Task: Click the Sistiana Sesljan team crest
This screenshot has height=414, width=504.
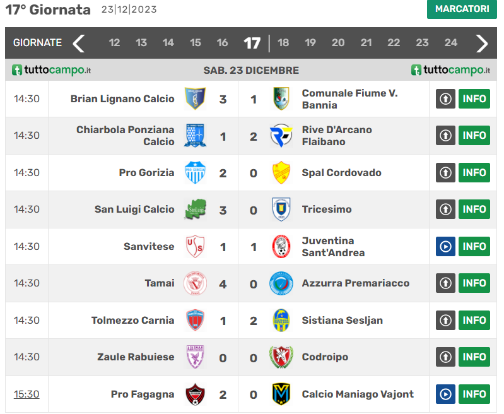Action: click(x=281, y=321)
